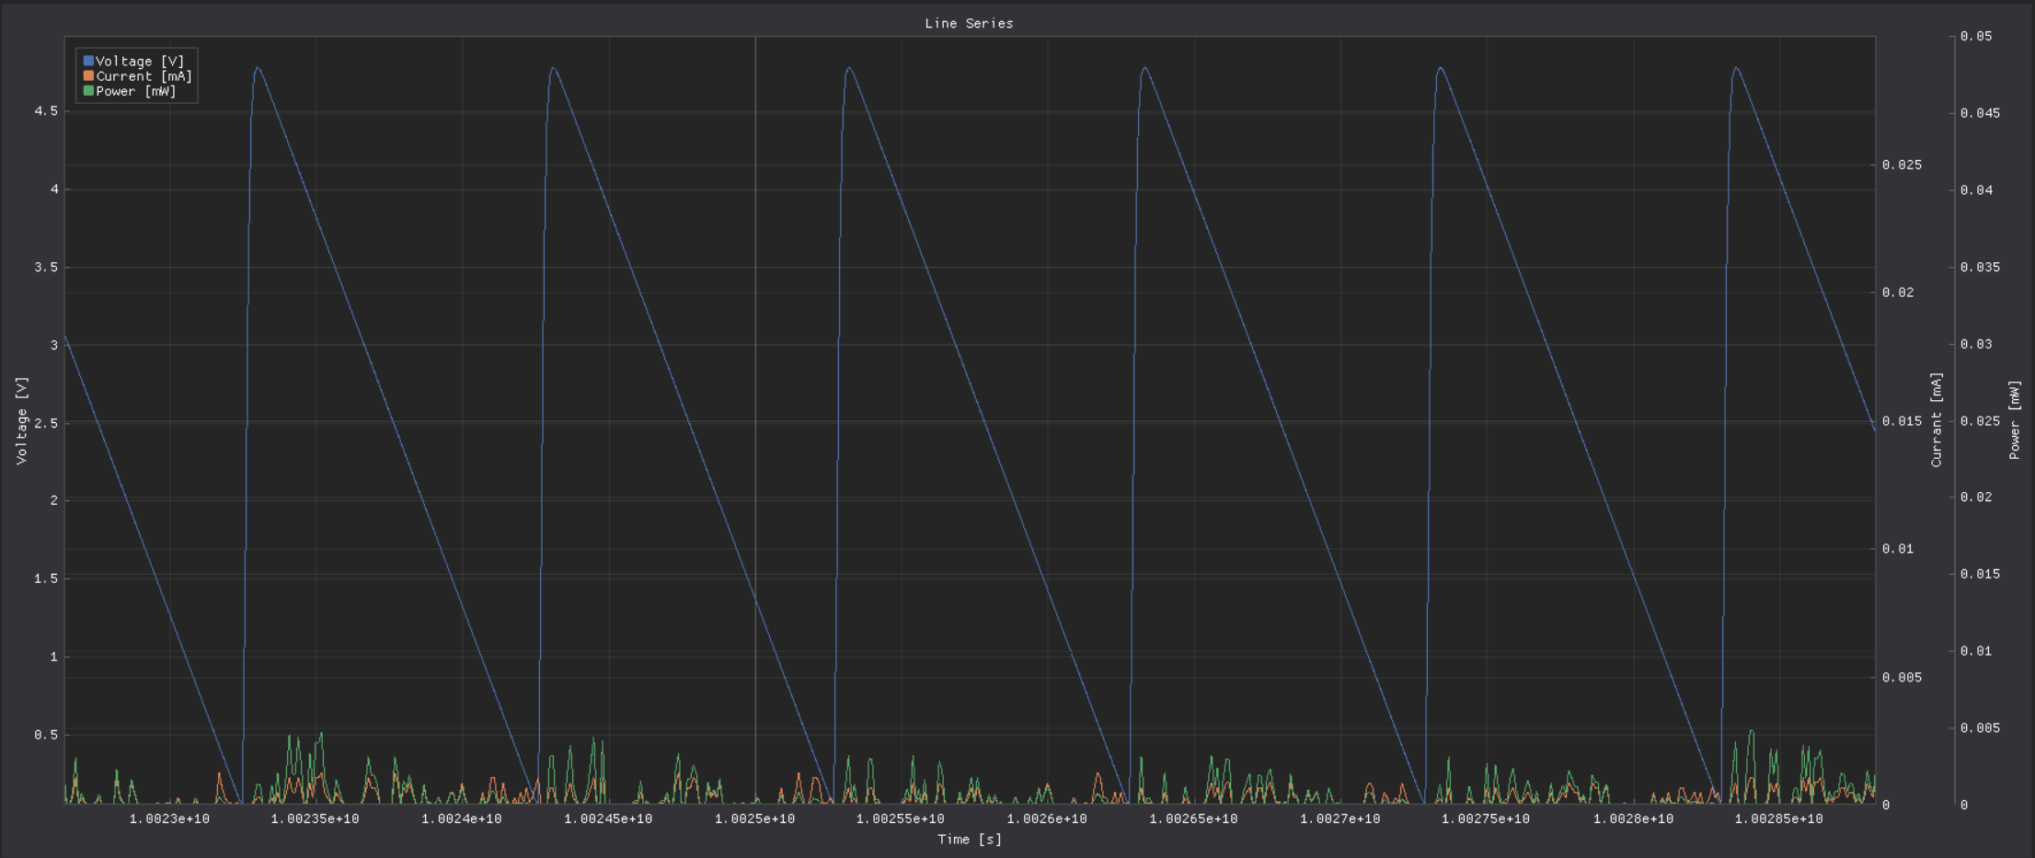
Task: Click the 'Time [s]' x-axis label
Action: (x=970, y=840)
